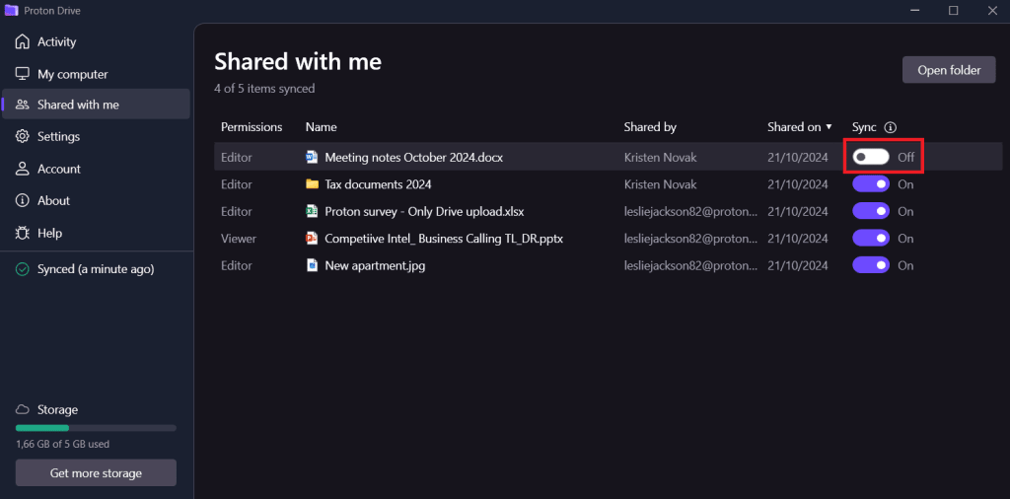Screen dimensions: 1010x499
Task: Click 4 of 5 items synced text
Action: pyautogui.click(x=264, y=89)
